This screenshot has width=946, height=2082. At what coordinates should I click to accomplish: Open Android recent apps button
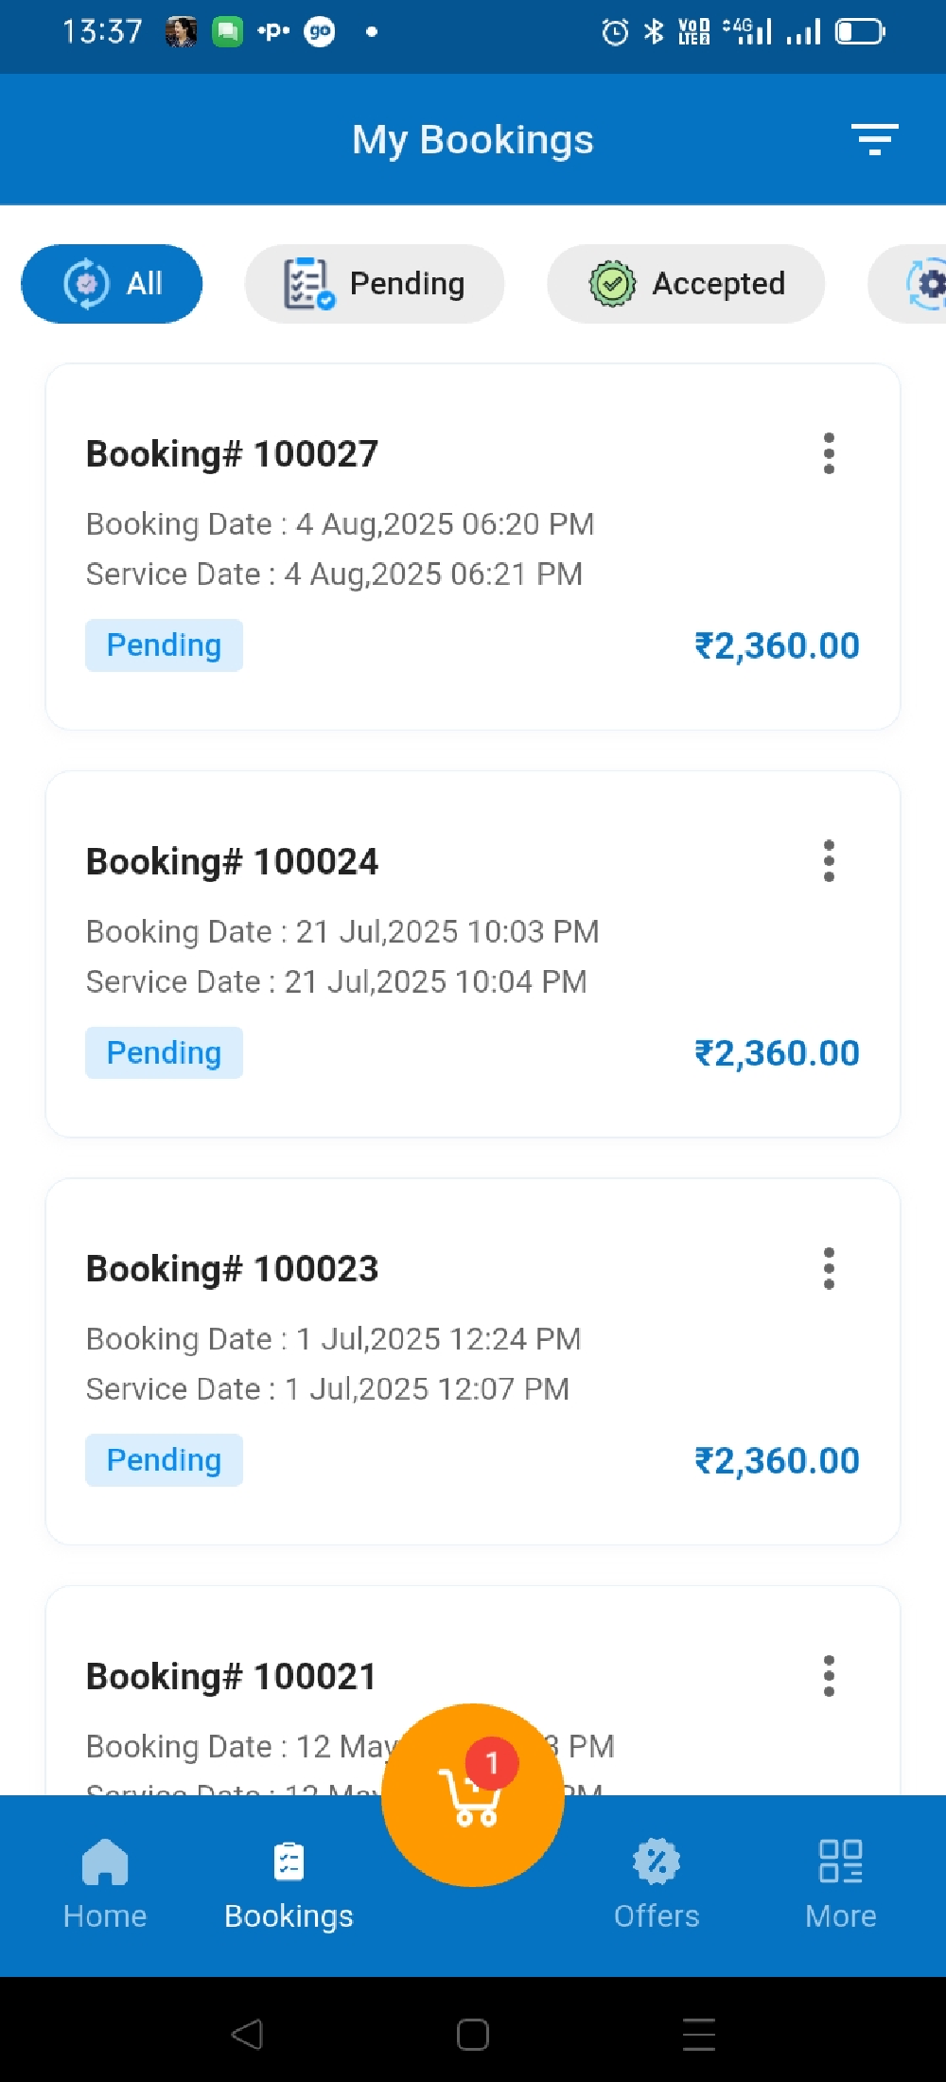point(698,2034)
